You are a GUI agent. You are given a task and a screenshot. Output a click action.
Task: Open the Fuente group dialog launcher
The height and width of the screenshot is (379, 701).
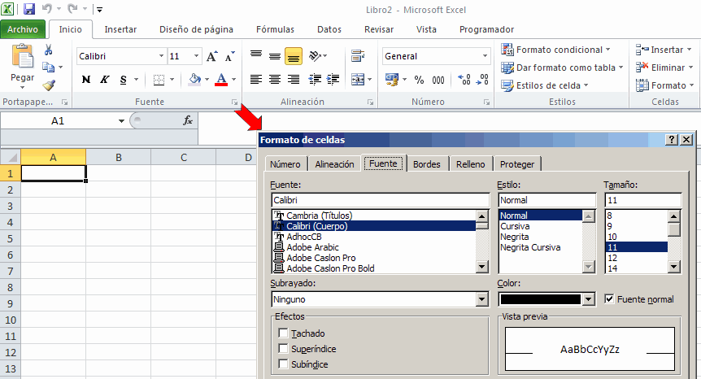click(x=235, y=102)
